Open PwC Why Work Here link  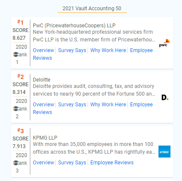[108, 50]
